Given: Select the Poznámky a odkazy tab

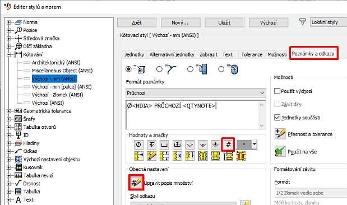Looking at the screenshot, I should 313,54.
